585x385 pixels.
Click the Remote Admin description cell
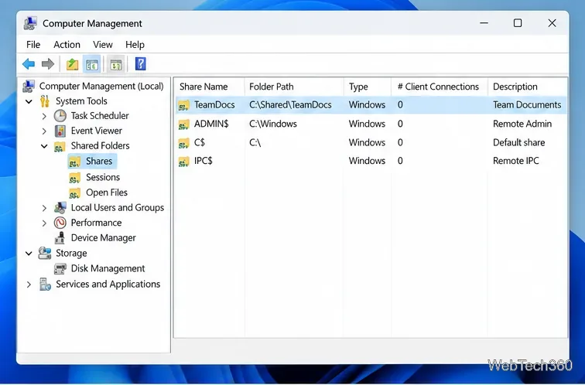[x=522, y=124]
